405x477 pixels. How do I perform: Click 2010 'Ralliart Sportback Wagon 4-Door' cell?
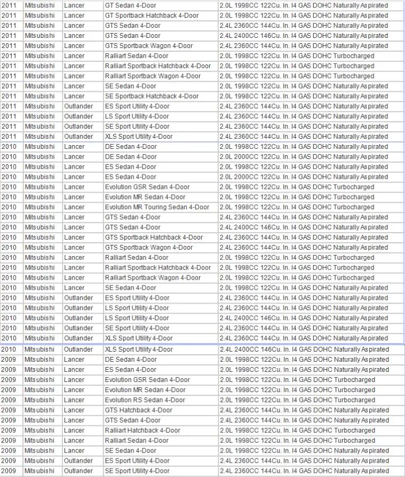click(161, 277)
